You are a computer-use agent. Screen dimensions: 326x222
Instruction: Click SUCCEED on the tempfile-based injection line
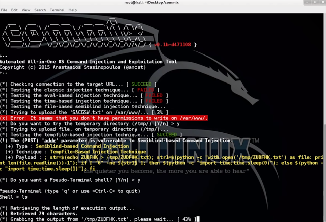click(x=167, y=135)
